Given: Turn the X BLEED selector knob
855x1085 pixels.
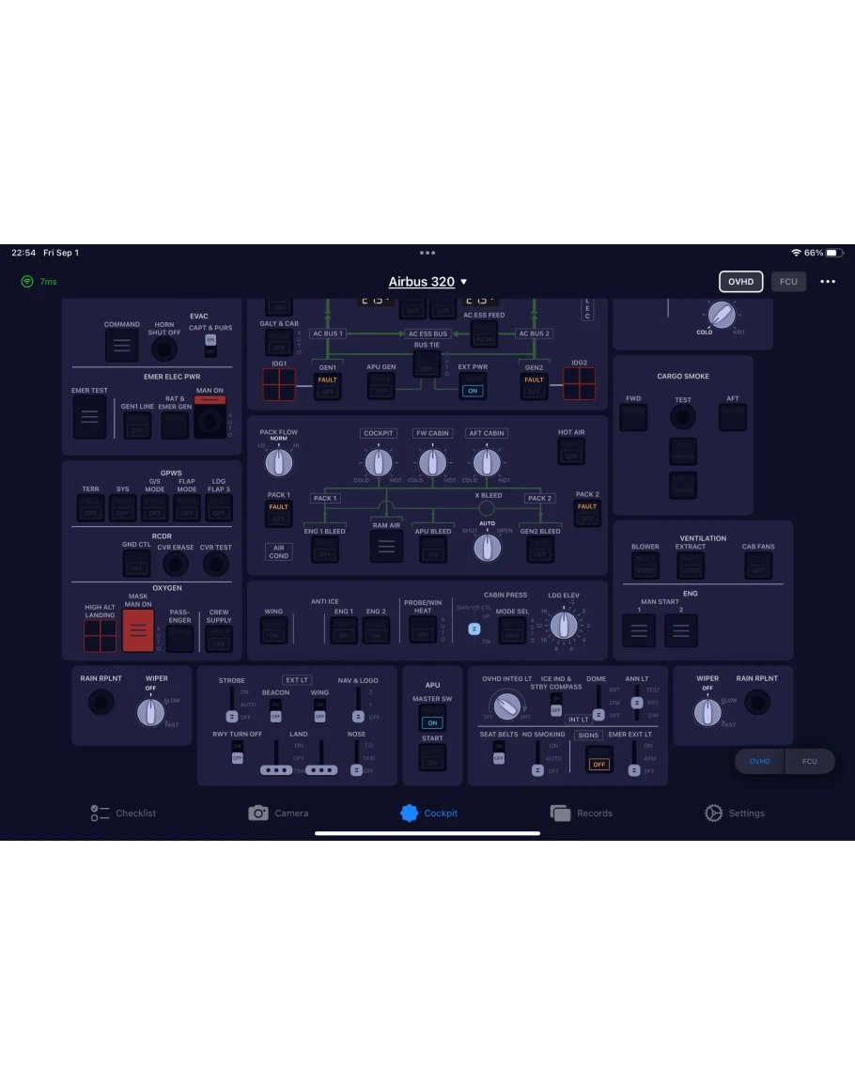Looking at the screenshot, I should [x=488, y=548].
